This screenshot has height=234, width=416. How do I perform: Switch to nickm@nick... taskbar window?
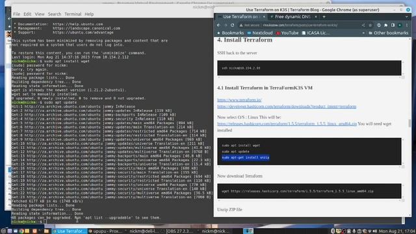coord(215,231)
